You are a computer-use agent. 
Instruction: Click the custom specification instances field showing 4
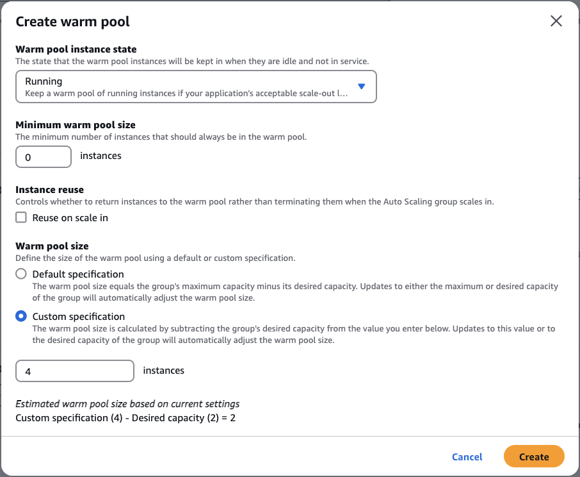74,371
